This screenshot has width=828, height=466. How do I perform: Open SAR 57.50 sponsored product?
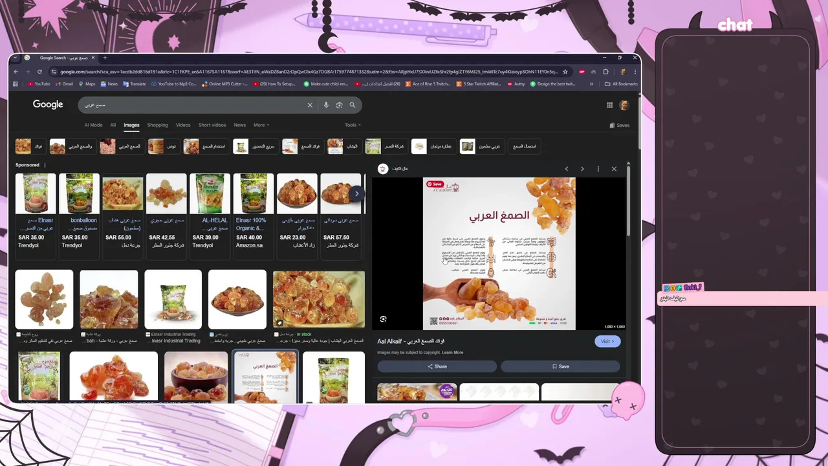[x=340, y=216]
